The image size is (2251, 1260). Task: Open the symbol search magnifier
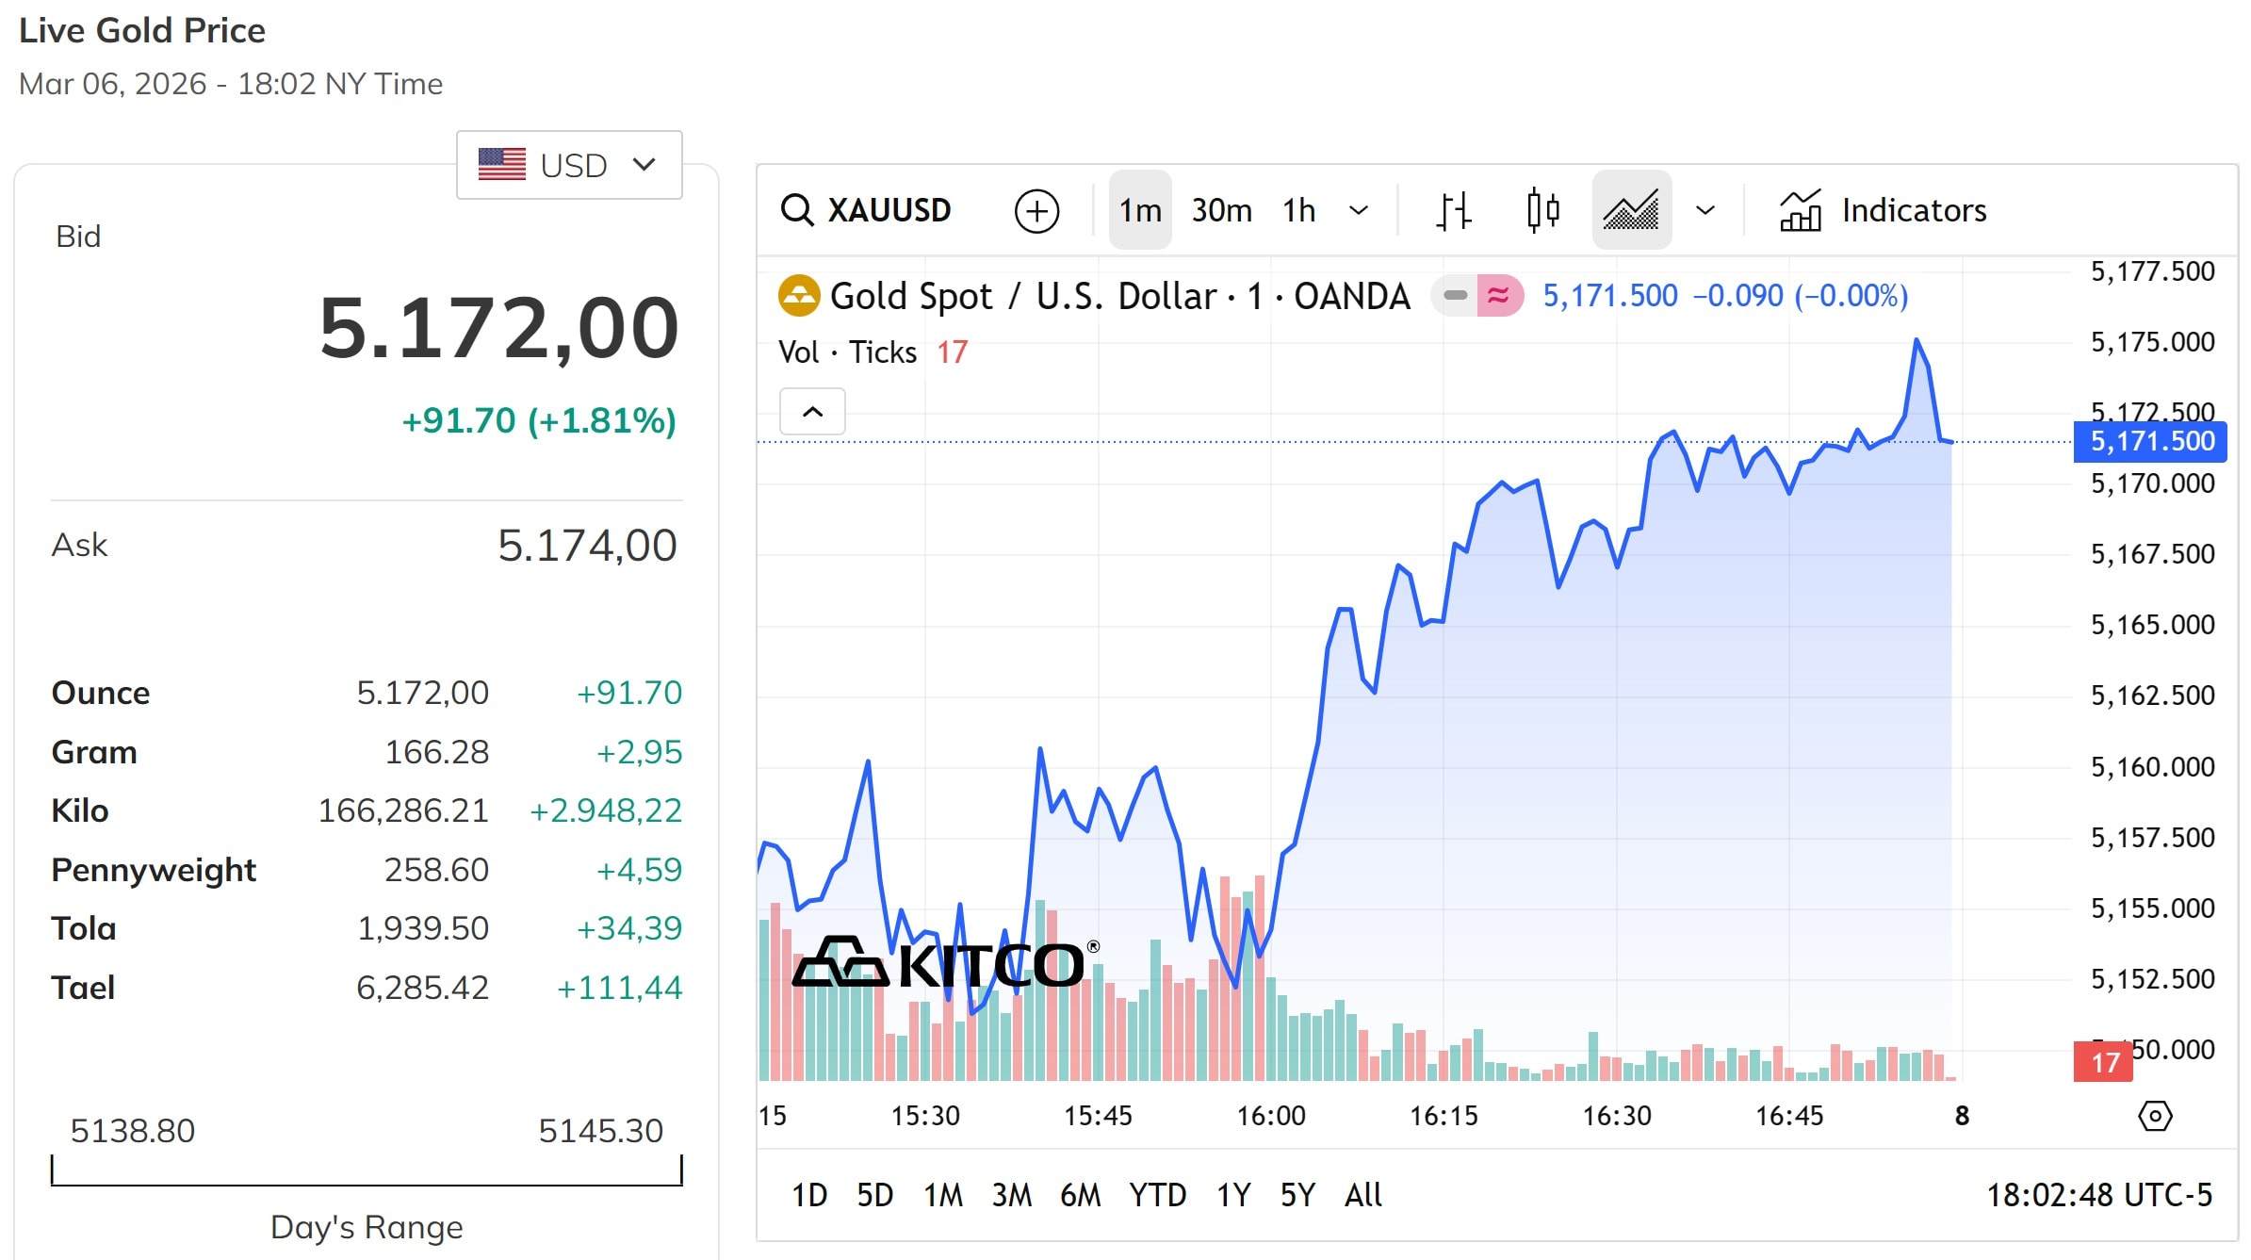[x=797, y=209]
